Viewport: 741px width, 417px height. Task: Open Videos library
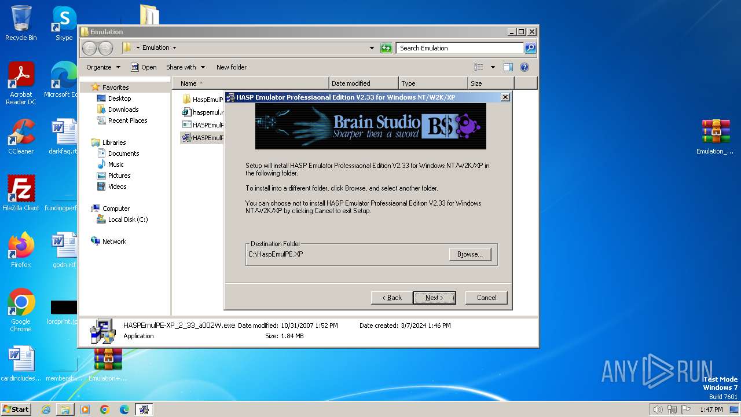tap(117, 186)
